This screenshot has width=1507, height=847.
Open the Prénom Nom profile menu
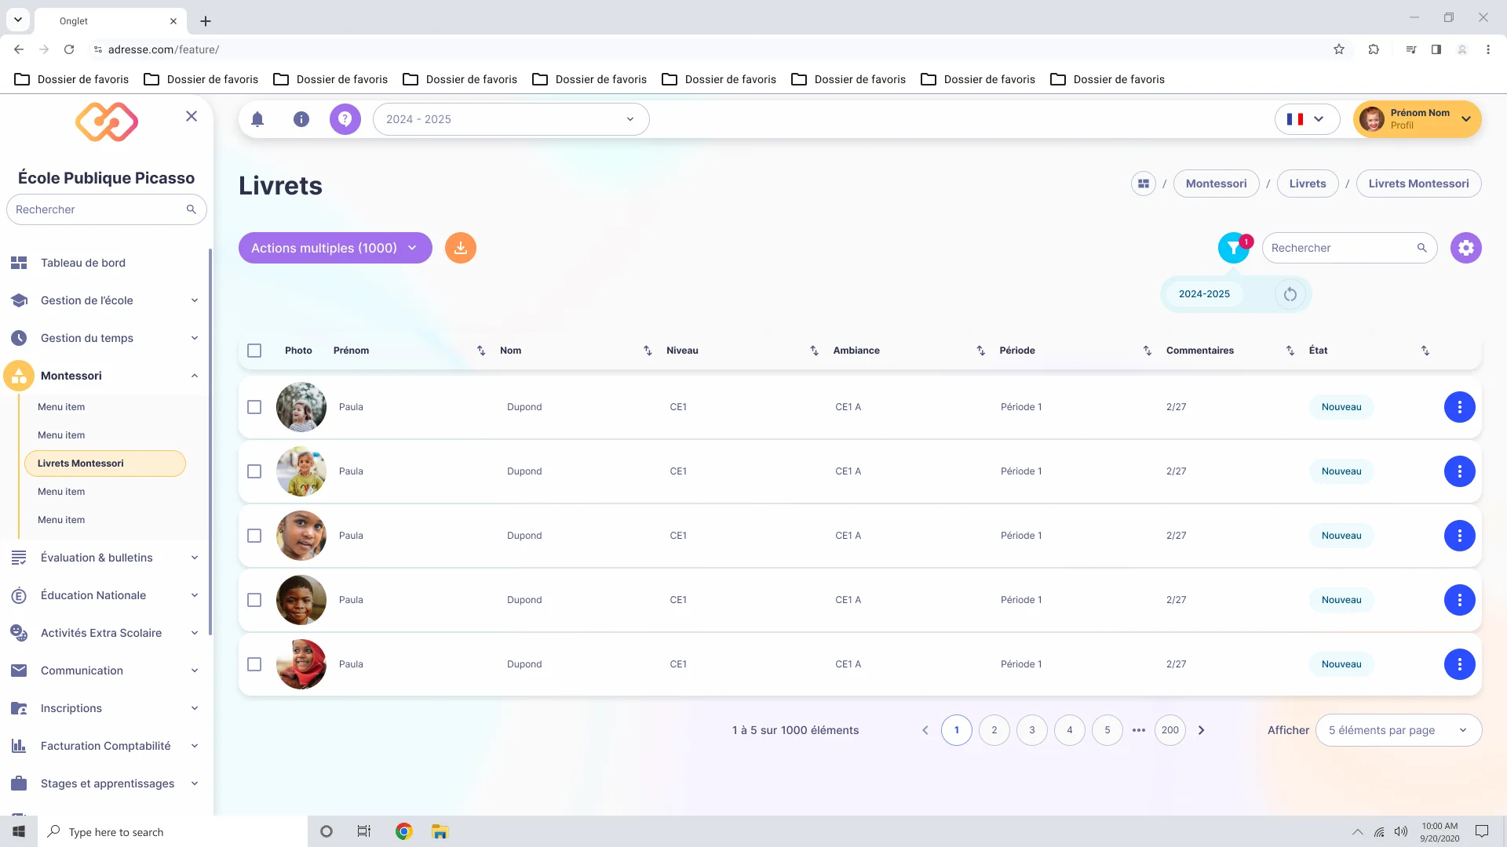click(1418, 119)
